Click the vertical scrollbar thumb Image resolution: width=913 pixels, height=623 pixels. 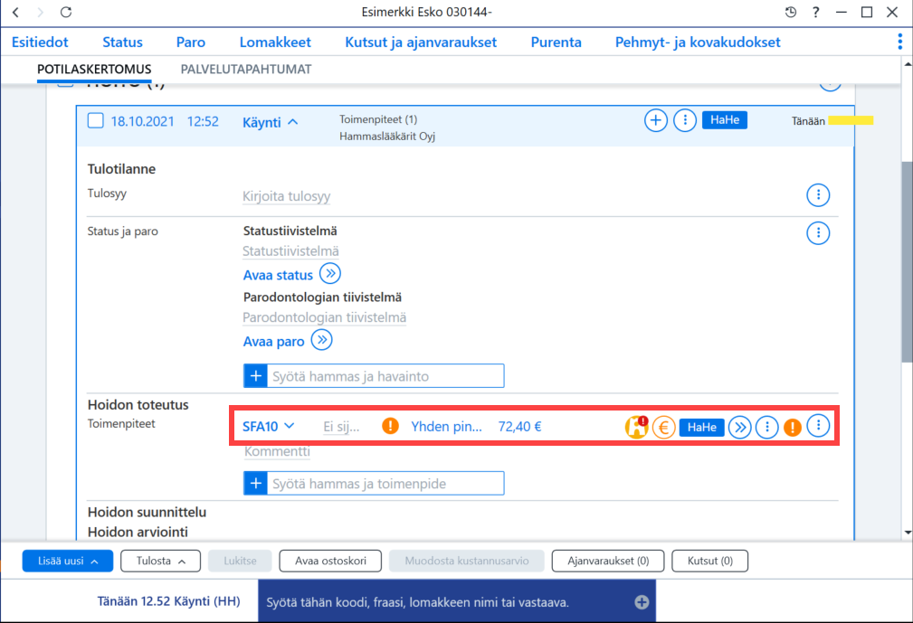pos(908,261)
